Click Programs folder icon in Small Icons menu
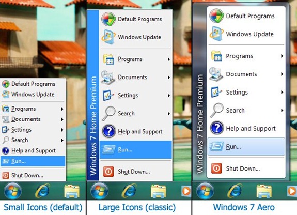This screenshot has width=297, height=215. (x=6, y=109)
